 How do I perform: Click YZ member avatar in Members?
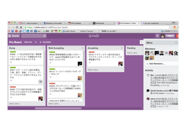click(166, 53)
